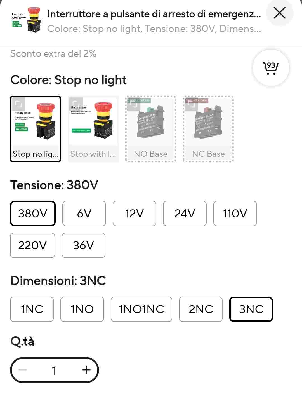Decrease quantity with the minus icon
The height and width of the screenshot is (394, 302).
(x=23, y=370)
